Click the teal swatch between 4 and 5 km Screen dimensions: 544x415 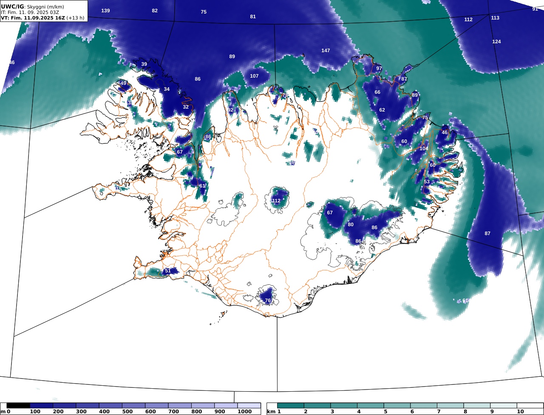tap(371, 406)
